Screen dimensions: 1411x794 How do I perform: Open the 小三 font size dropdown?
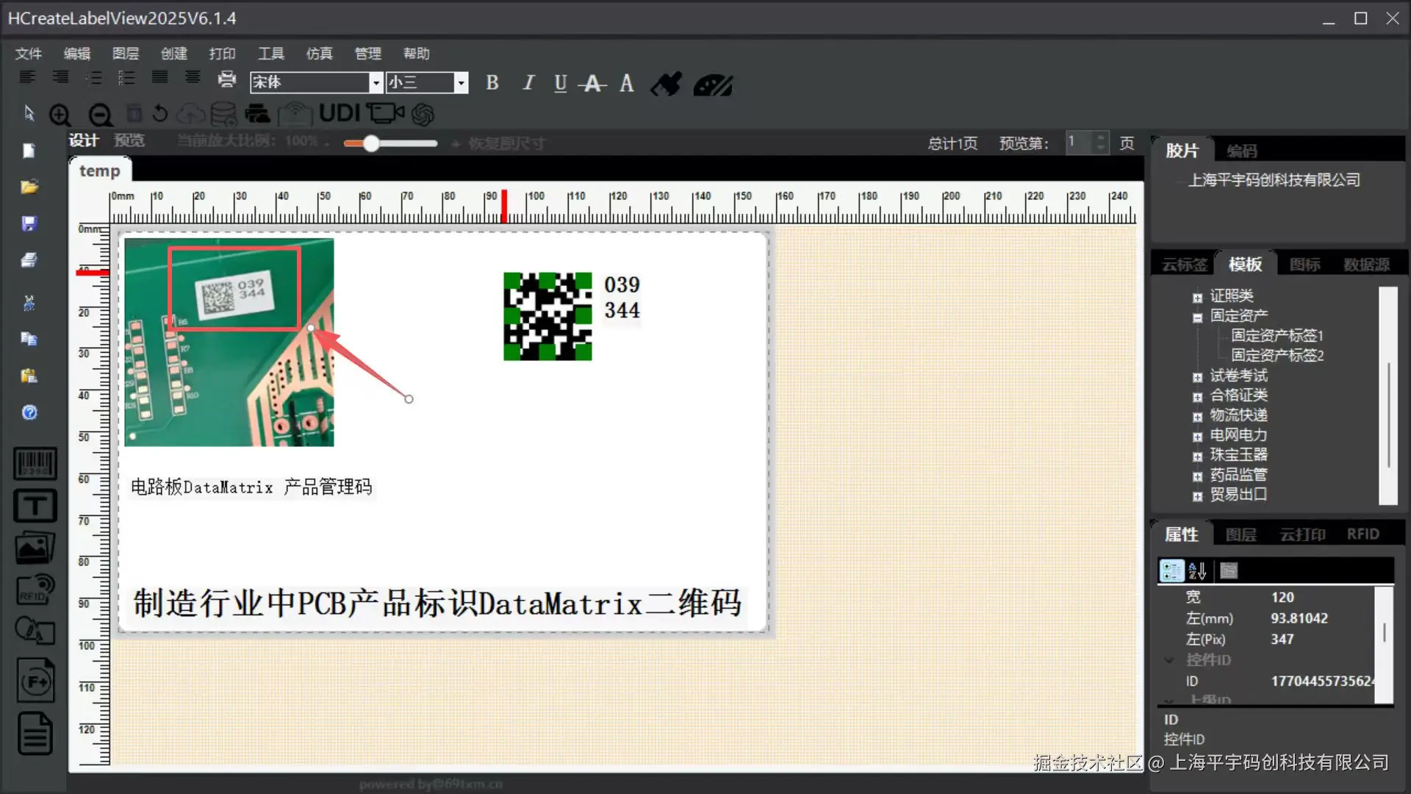pos(461,82)
